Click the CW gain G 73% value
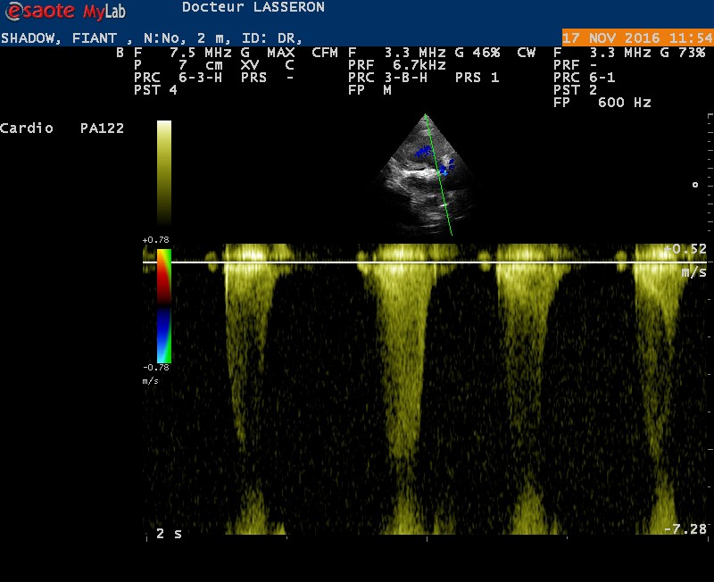This screenshot has height=582, width=714. (x=683, y=53)
